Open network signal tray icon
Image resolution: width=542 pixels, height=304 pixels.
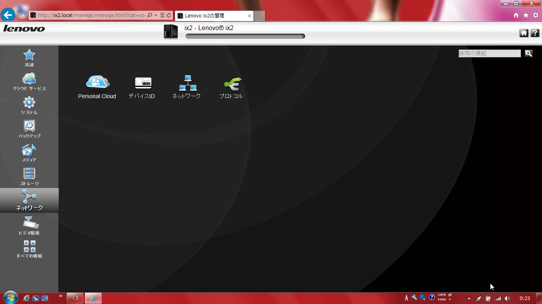pos(498,298)
